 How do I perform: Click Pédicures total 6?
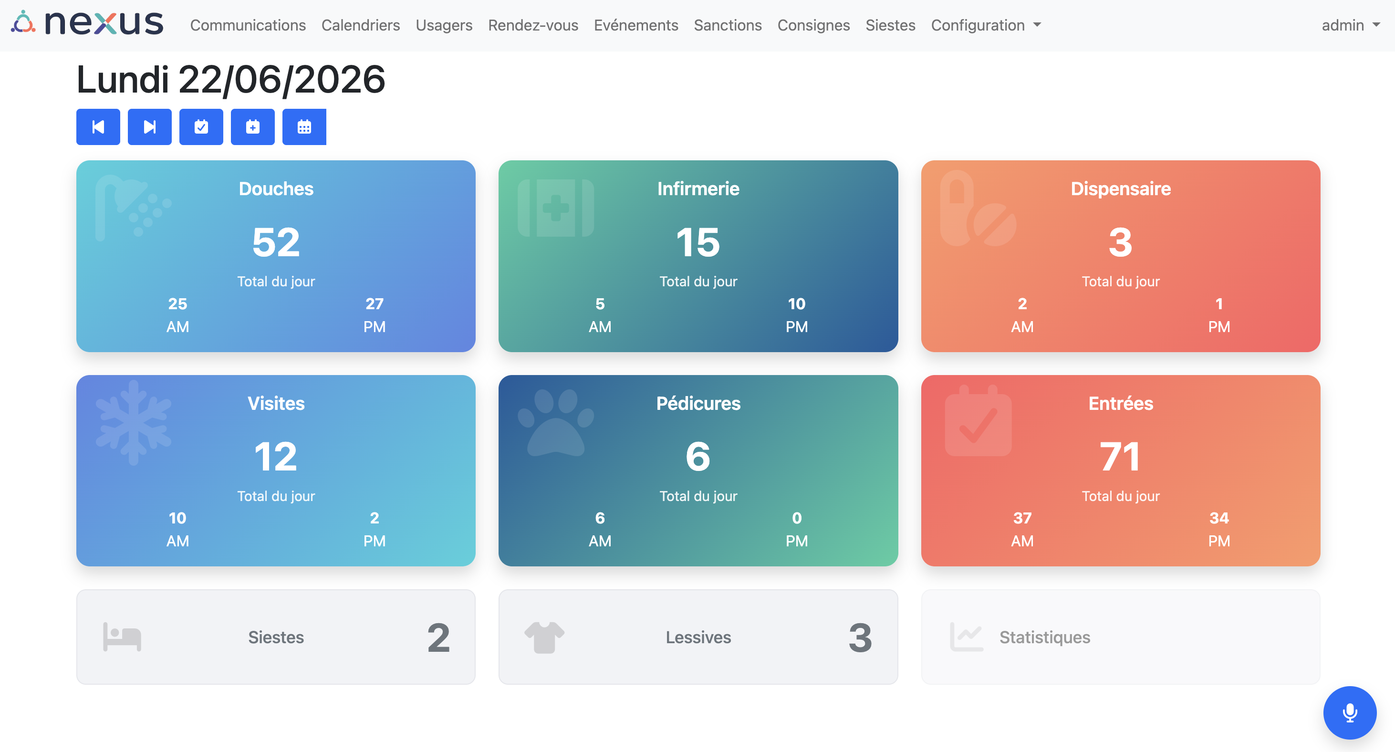(698, 456)
